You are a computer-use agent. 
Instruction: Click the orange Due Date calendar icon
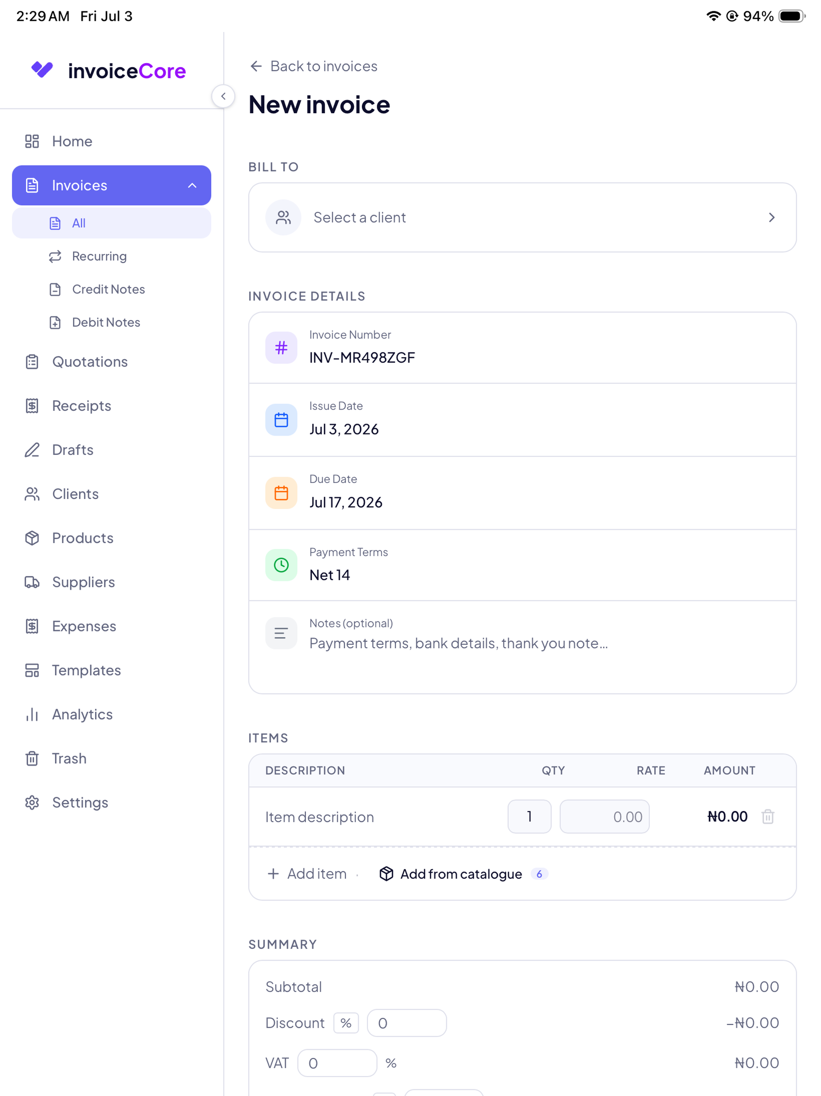(281, 493)
